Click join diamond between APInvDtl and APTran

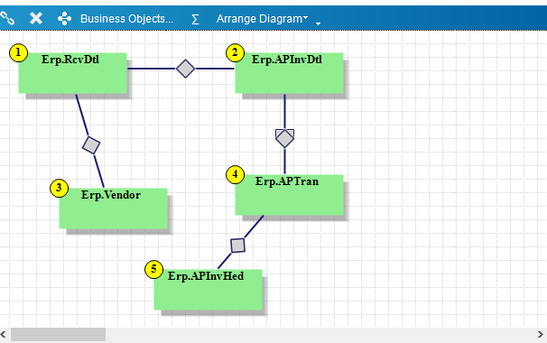284,138
